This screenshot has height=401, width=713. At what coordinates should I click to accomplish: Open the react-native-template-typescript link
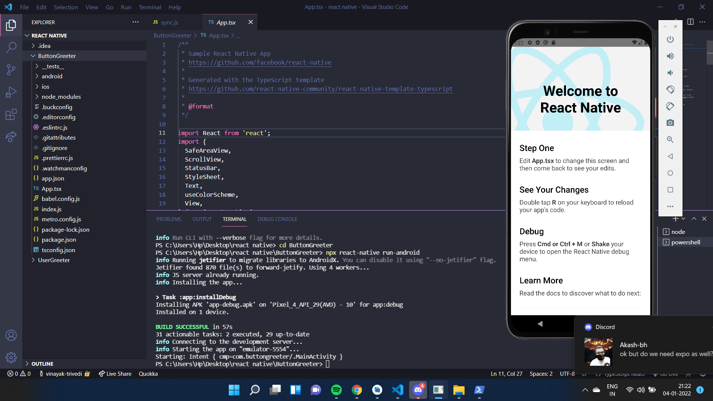320,89
